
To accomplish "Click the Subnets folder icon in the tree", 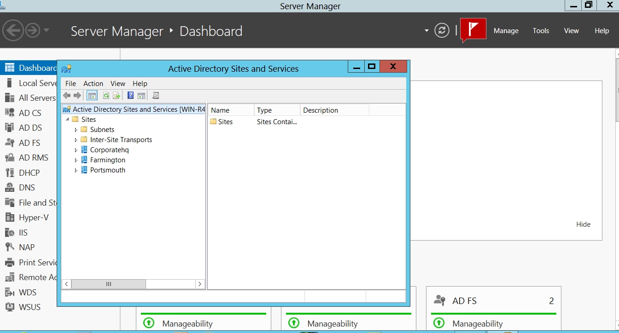I will (84, 130).
